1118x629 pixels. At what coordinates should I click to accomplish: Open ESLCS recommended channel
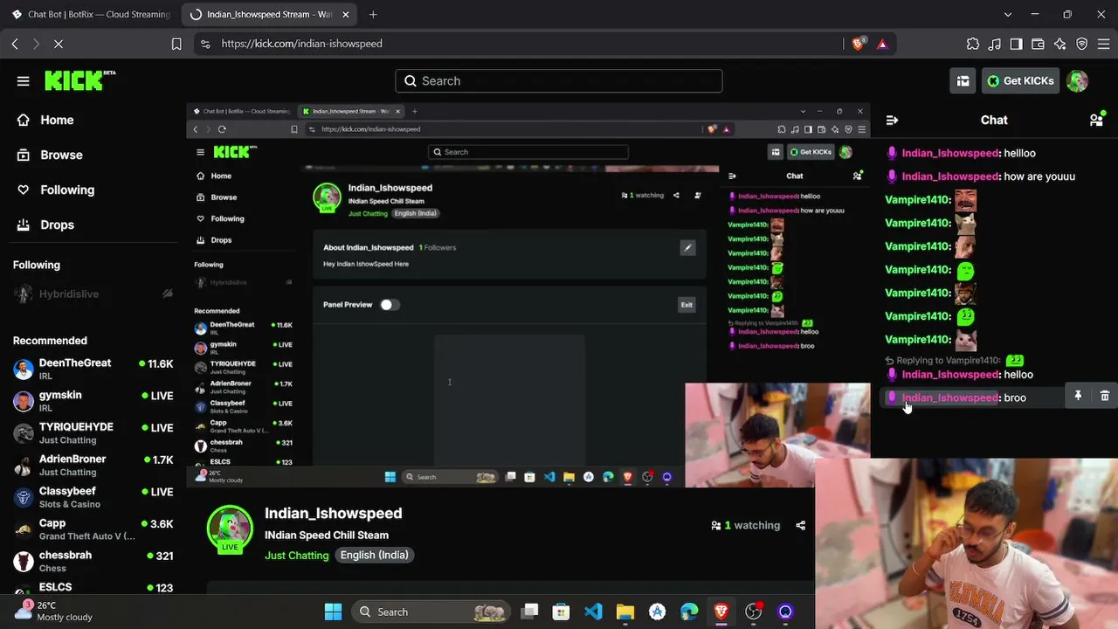[x=93, y=588]
